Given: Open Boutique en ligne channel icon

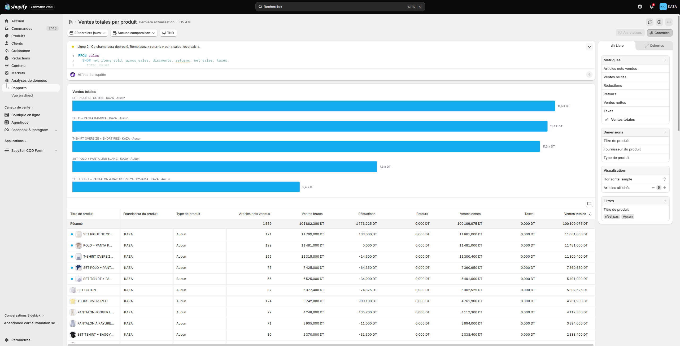Looking at the screenshot, I should [x=7, y=115].
